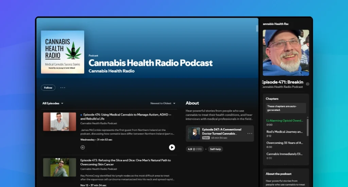
Task: Open Episode 474 title link
Action: point(126,117)
